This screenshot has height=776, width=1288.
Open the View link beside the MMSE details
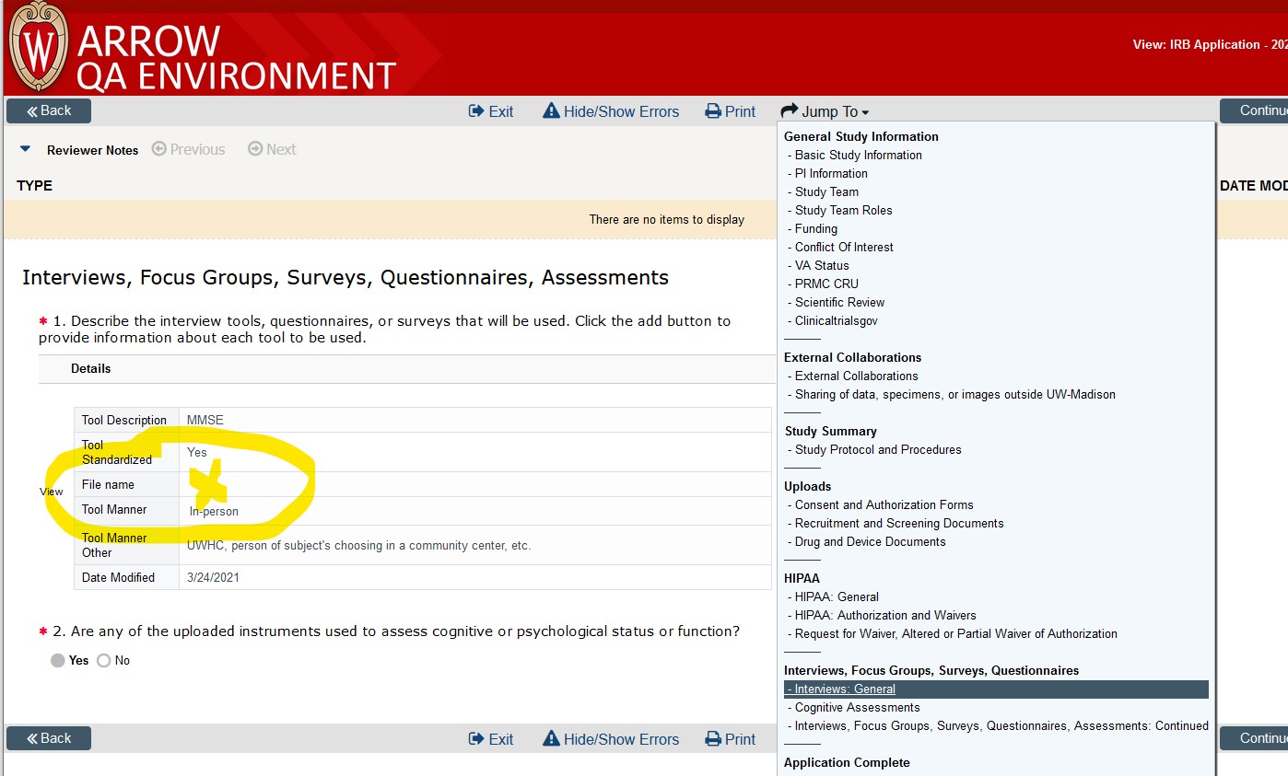[x=51, y=492]
